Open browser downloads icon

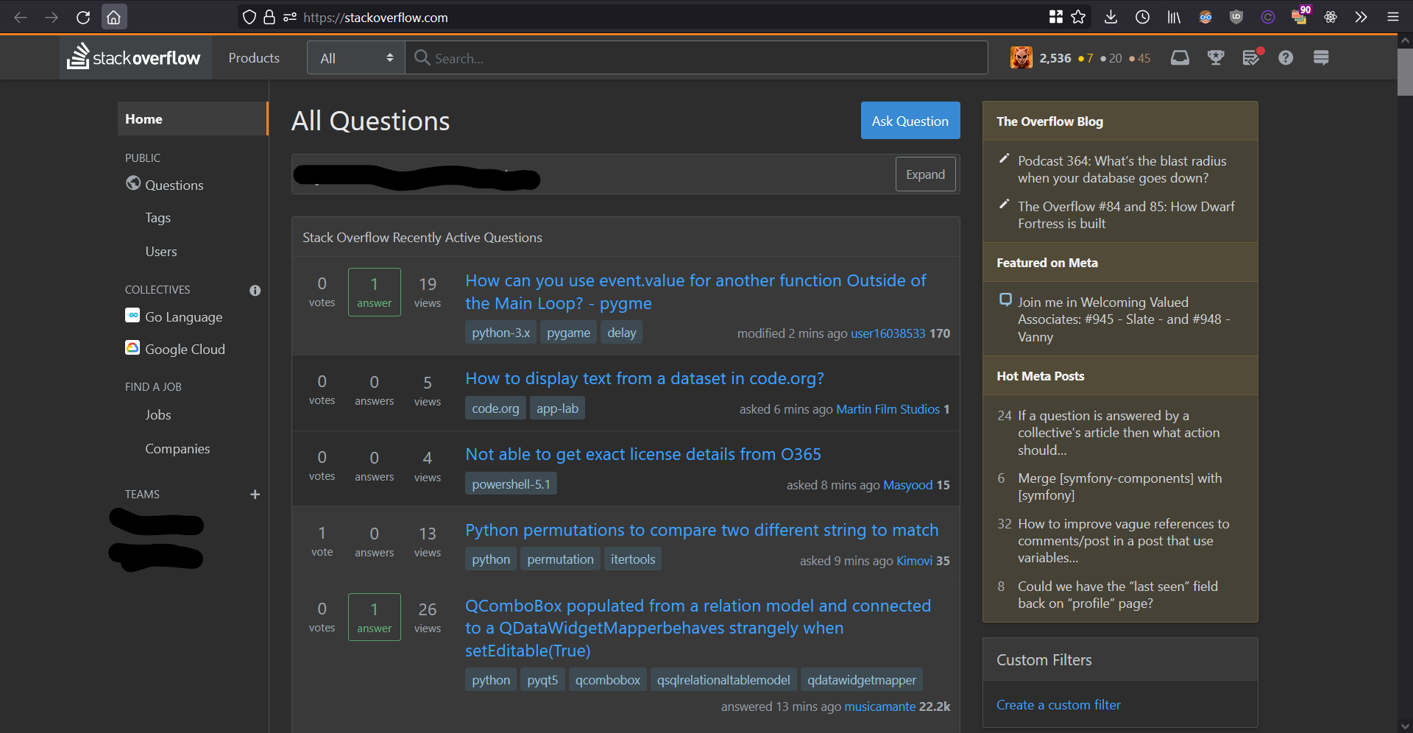pos(1111,17)
